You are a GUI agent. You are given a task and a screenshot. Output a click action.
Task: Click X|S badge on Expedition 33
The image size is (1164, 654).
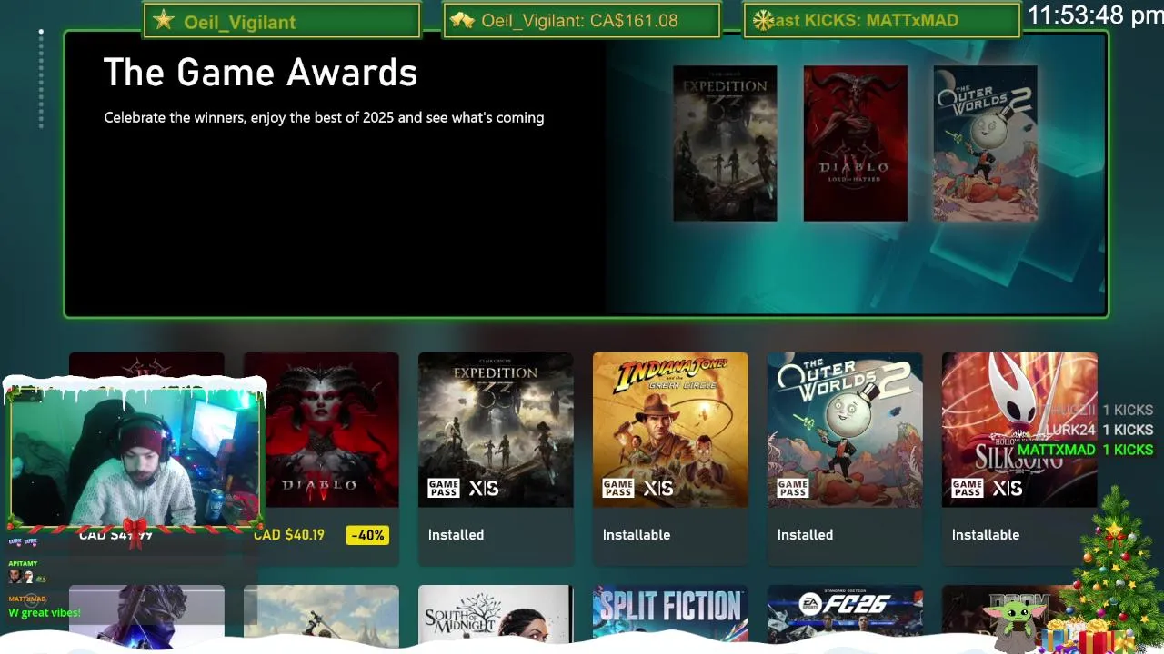click(x=484, y=489)
